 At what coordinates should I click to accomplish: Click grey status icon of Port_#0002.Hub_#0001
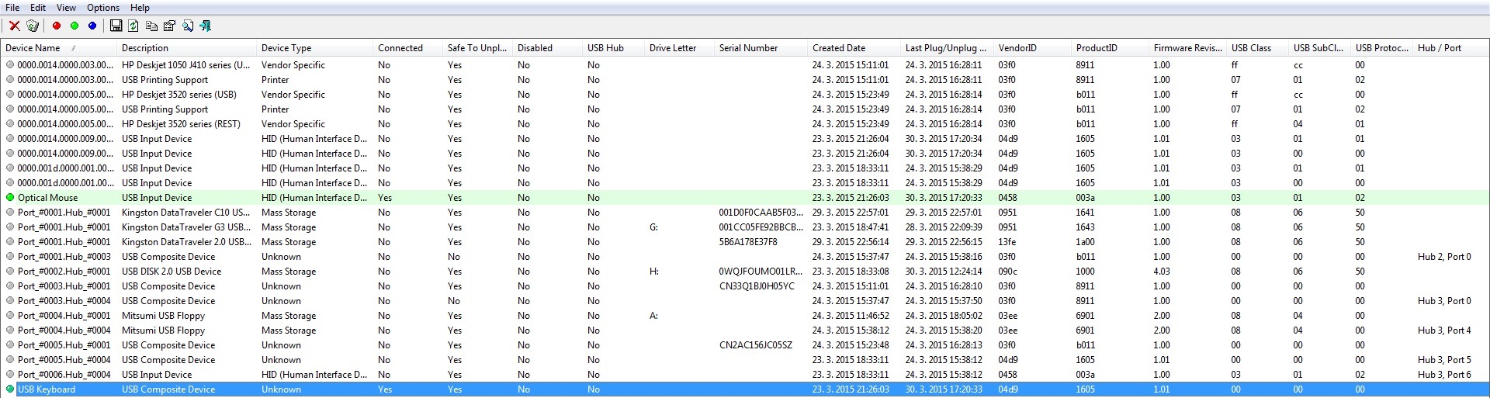click(x=10, y=271)
